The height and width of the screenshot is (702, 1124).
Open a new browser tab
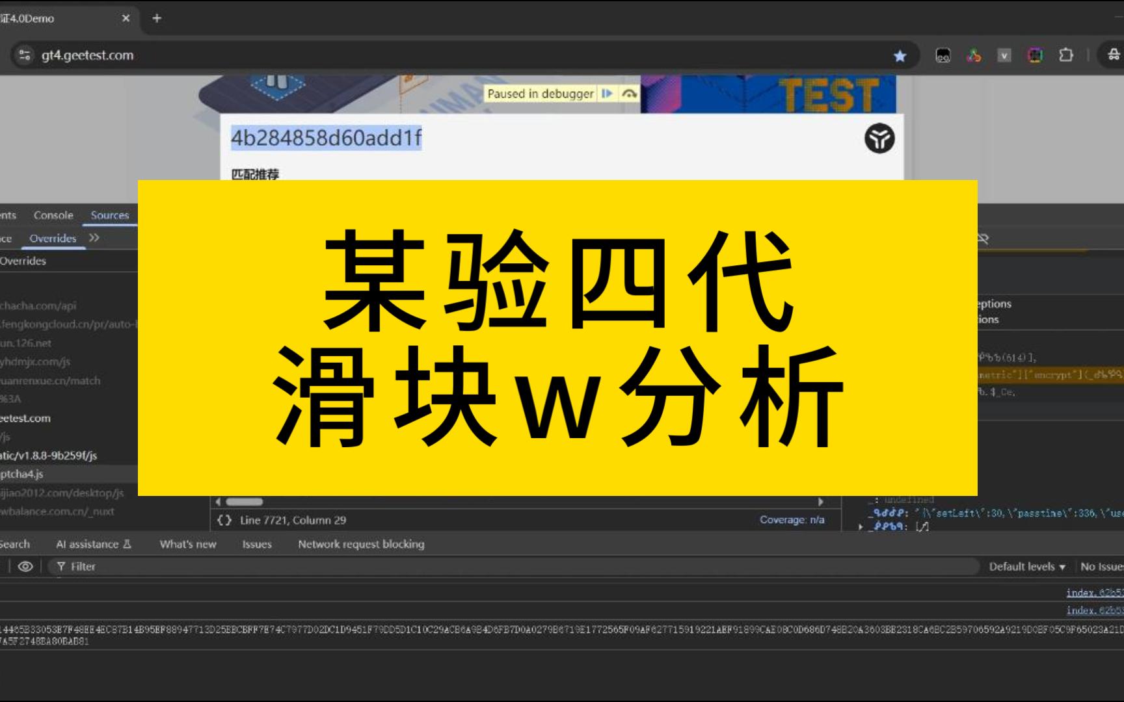pos(157,18)
